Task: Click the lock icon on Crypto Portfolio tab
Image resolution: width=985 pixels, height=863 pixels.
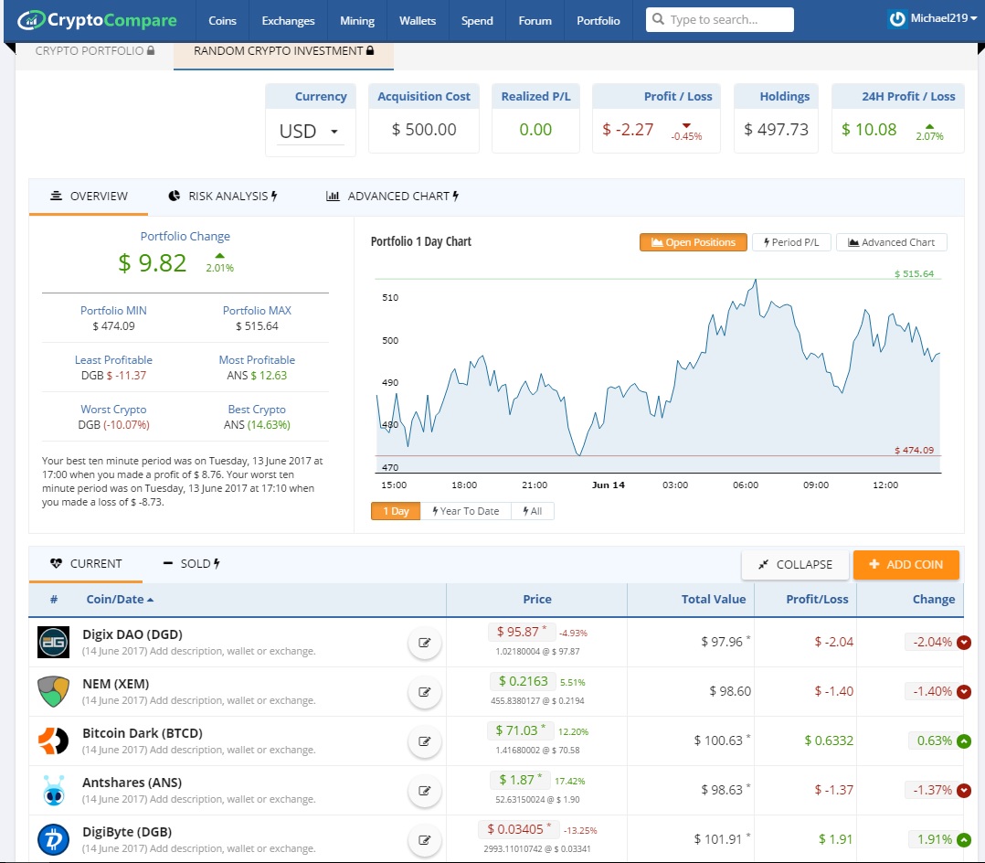Action: pyautogui.click(x=151, y=50)
